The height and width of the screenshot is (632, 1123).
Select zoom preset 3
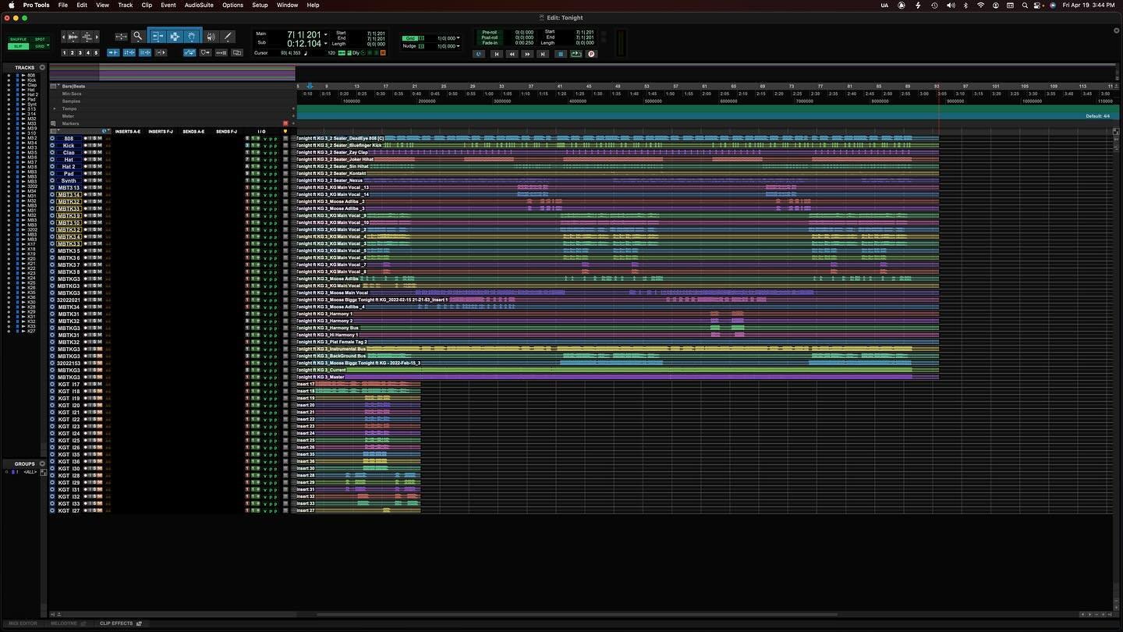tap(80, 53)
